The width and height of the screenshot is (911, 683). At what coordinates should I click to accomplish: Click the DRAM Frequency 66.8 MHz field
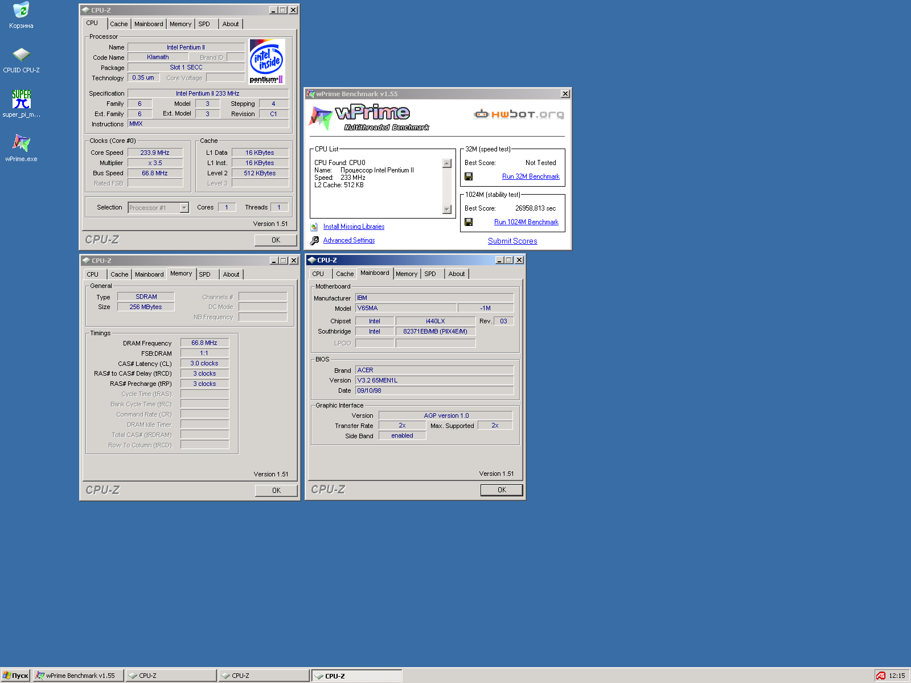click(x=204, y=343)
